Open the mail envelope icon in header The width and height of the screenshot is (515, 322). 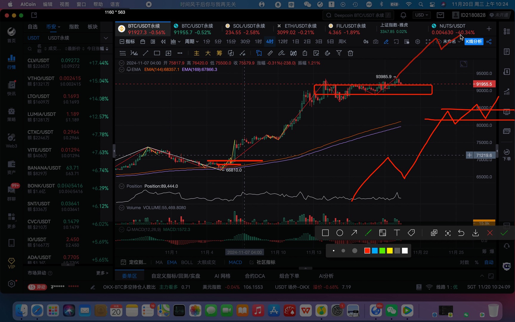click(440, 15)
